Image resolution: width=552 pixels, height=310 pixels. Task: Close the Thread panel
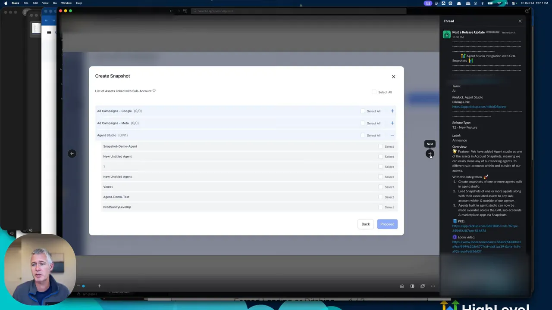(520, 21)
